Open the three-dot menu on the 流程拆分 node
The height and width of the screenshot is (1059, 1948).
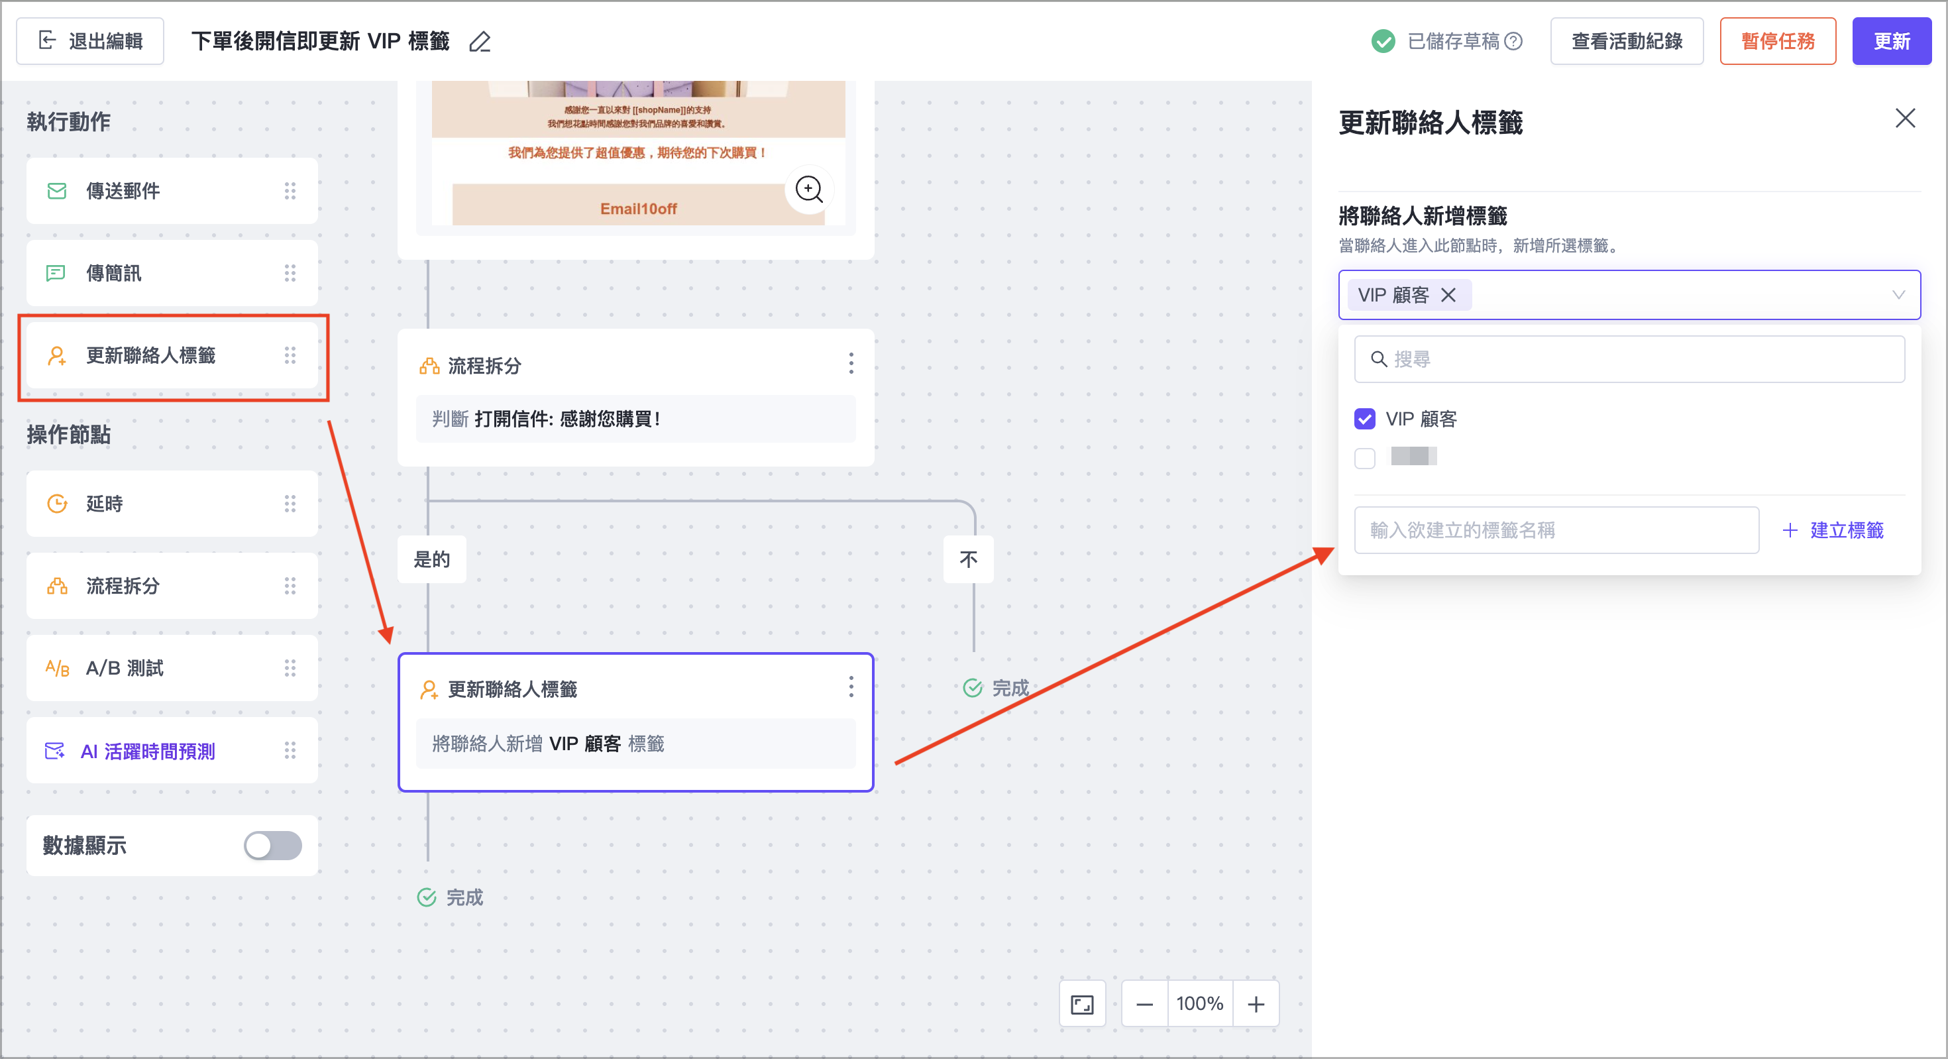tap(851, 364)
